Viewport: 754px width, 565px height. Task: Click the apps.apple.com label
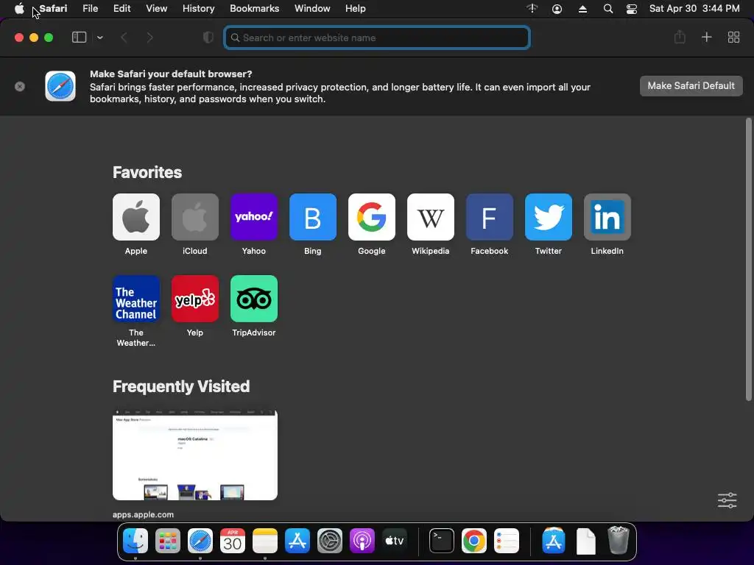(144, 514)
